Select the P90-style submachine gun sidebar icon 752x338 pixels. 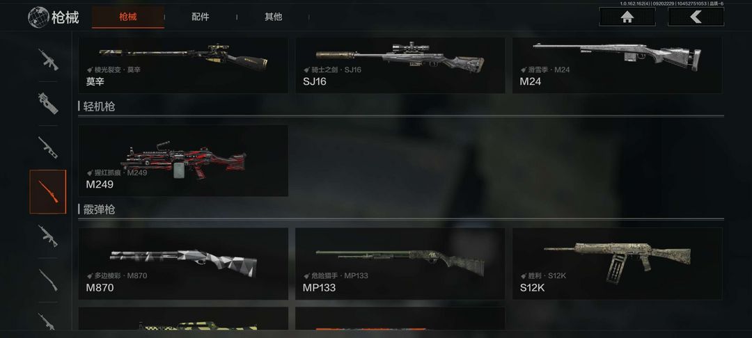click(x=48, y=104)
